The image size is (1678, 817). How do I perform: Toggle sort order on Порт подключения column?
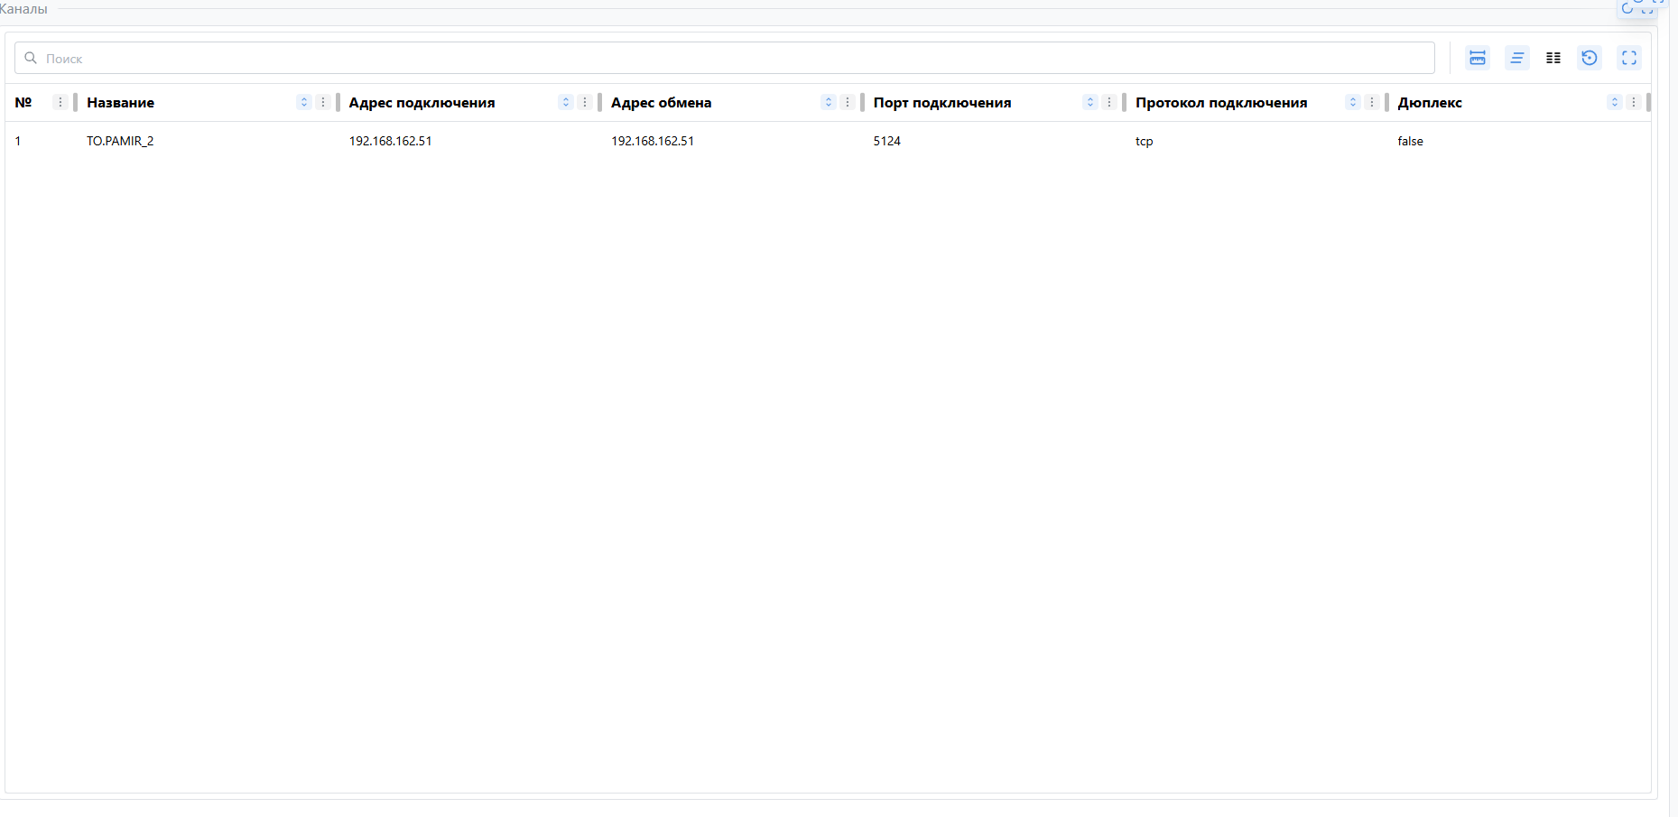point(1090,102)
